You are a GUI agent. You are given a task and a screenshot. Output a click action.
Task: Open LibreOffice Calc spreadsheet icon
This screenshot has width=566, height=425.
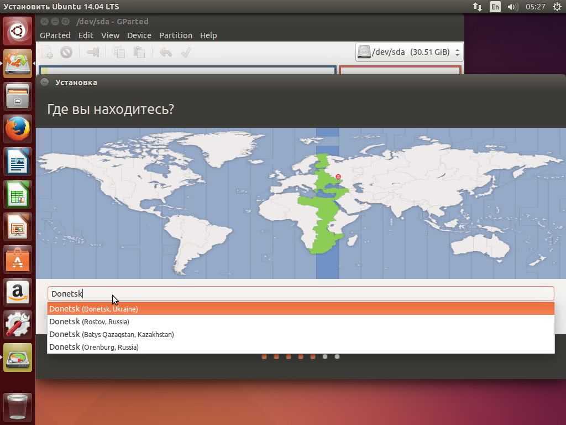[18, 194]
